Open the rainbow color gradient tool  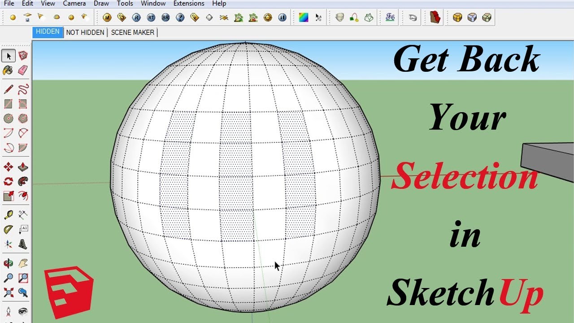click(x=304, y=18)
